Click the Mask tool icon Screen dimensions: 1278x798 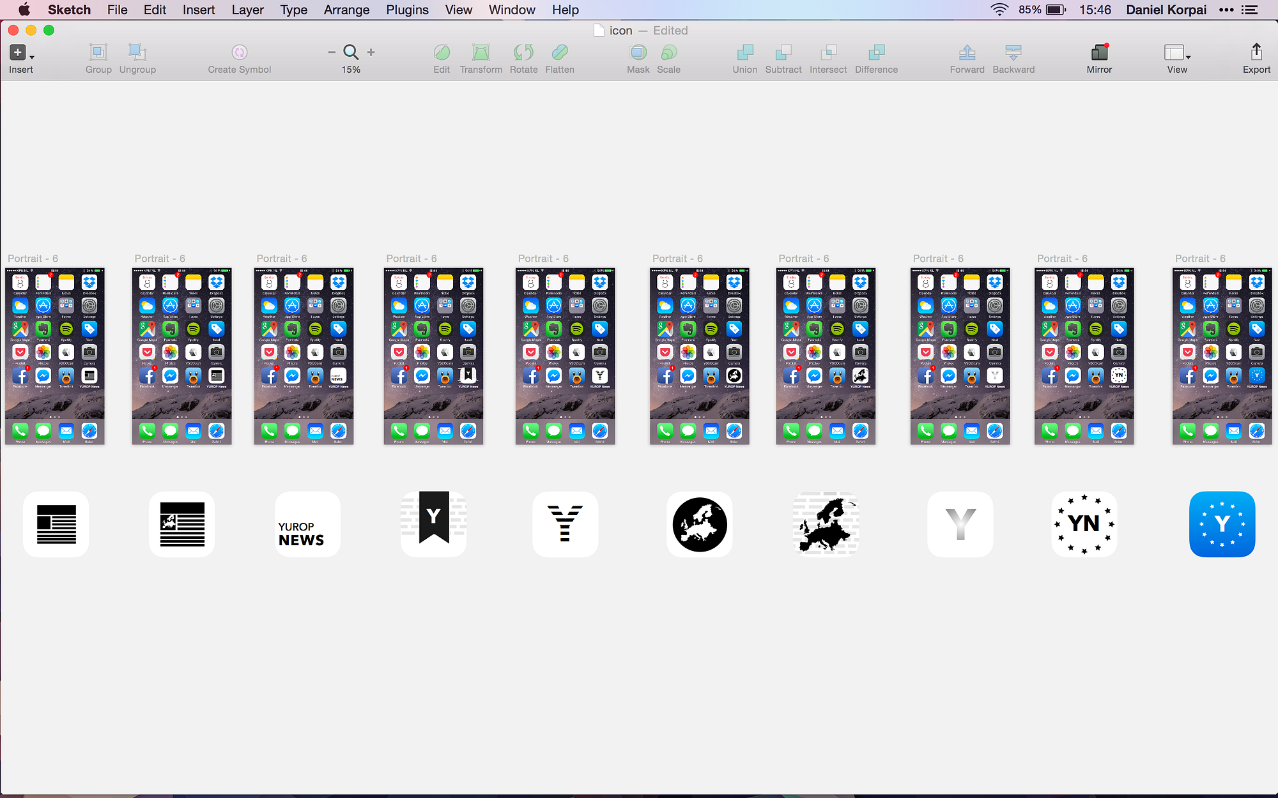[x=638, y=52]
